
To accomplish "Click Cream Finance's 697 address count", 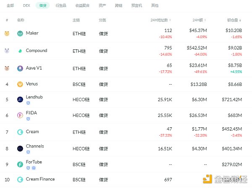I will (168, 180).
